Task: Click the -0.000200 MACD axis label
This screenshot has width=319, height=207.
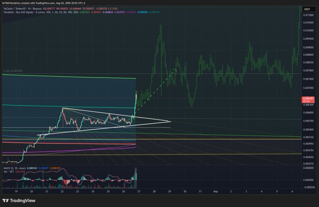Action: pyautogui.click(x=308, y=187)
